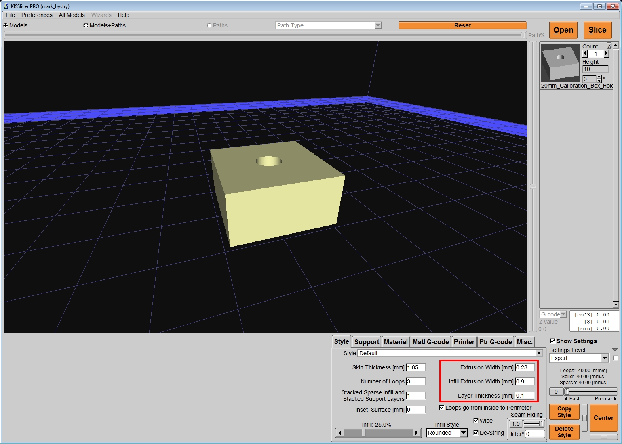
Task: Open the Preferences menu
Action: point(37,15)
